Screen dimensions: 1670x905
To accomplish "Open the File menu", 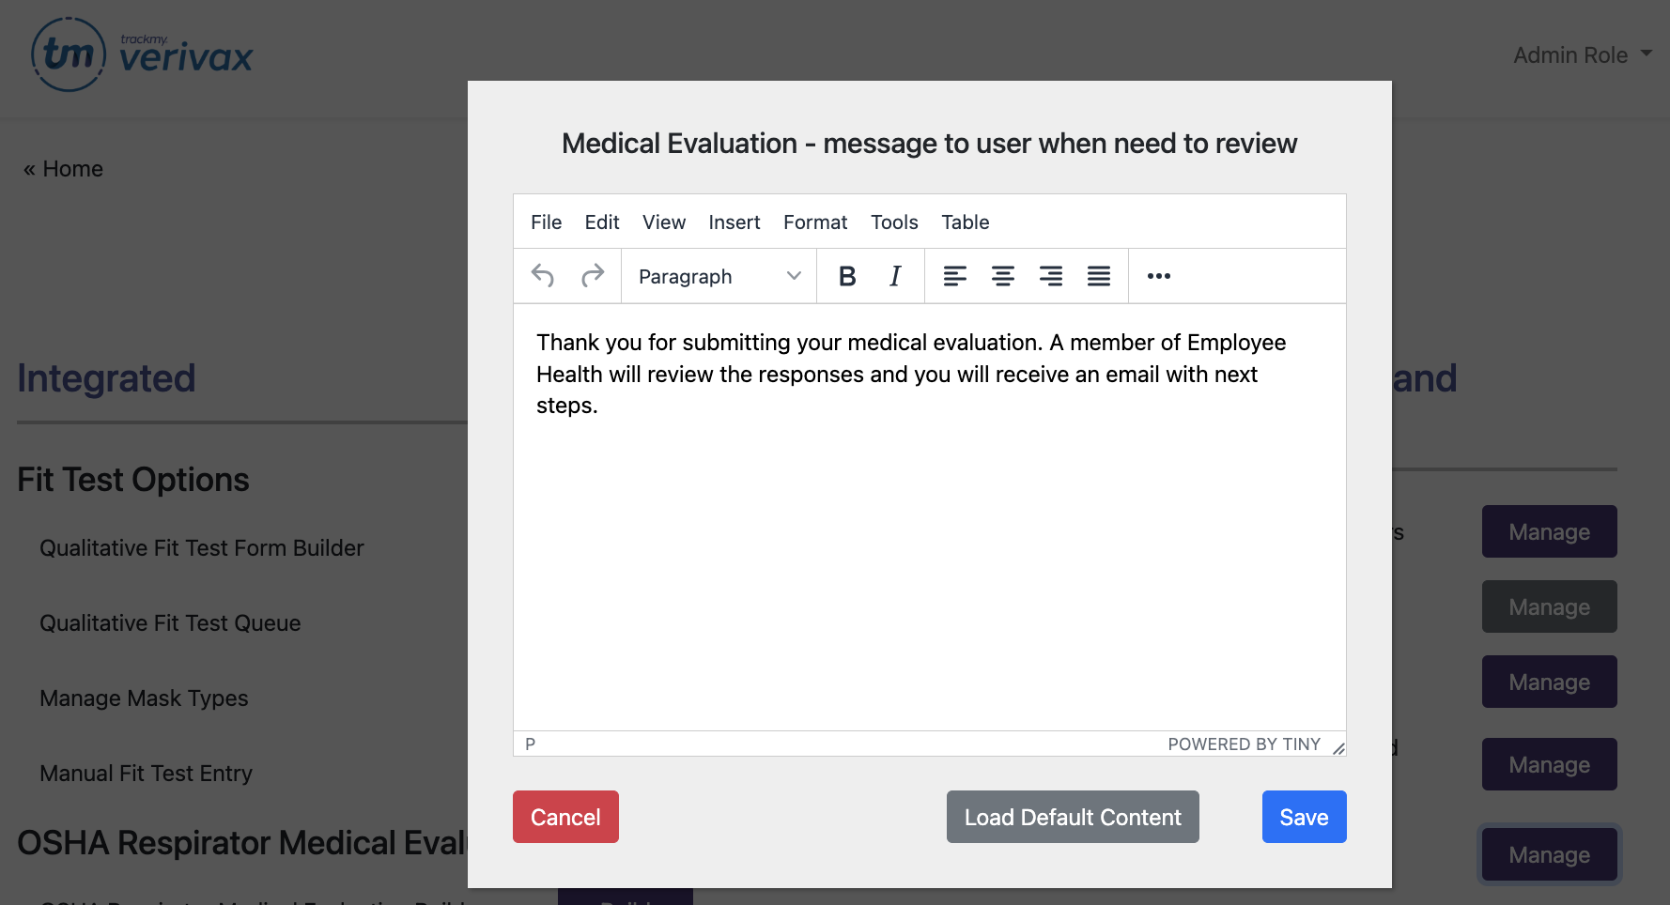I will [x=546, y=222].
